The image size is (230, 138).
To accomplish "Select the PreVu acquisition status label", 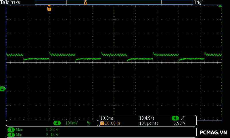I will click(x=15, y=2).
